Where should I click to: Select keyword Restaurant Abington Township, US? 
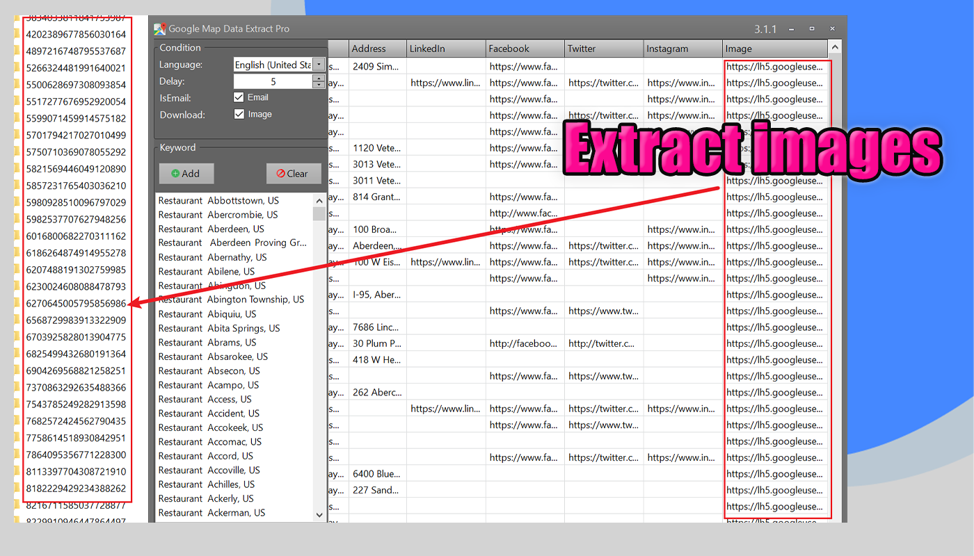coord(231,300)
